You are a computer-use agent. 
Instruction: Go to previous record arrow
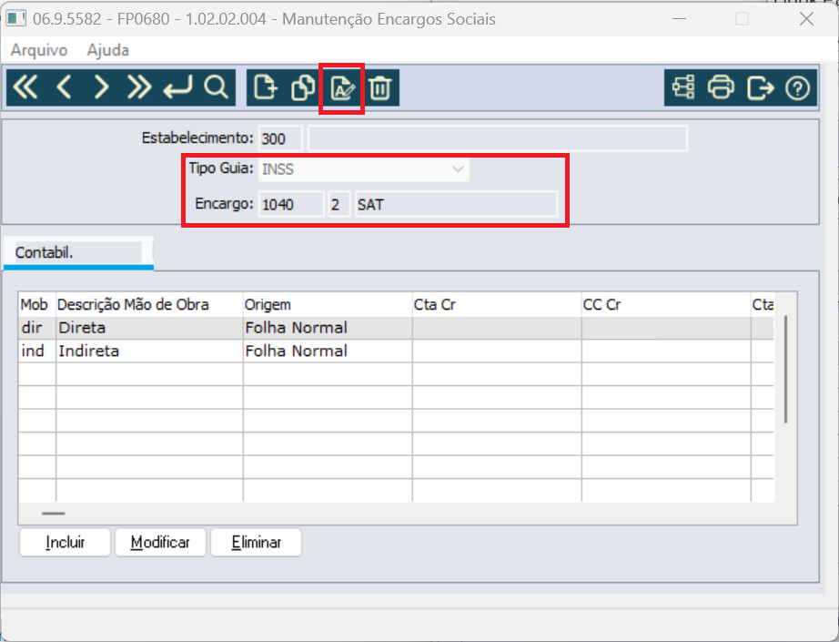click(x=64, y=87)
